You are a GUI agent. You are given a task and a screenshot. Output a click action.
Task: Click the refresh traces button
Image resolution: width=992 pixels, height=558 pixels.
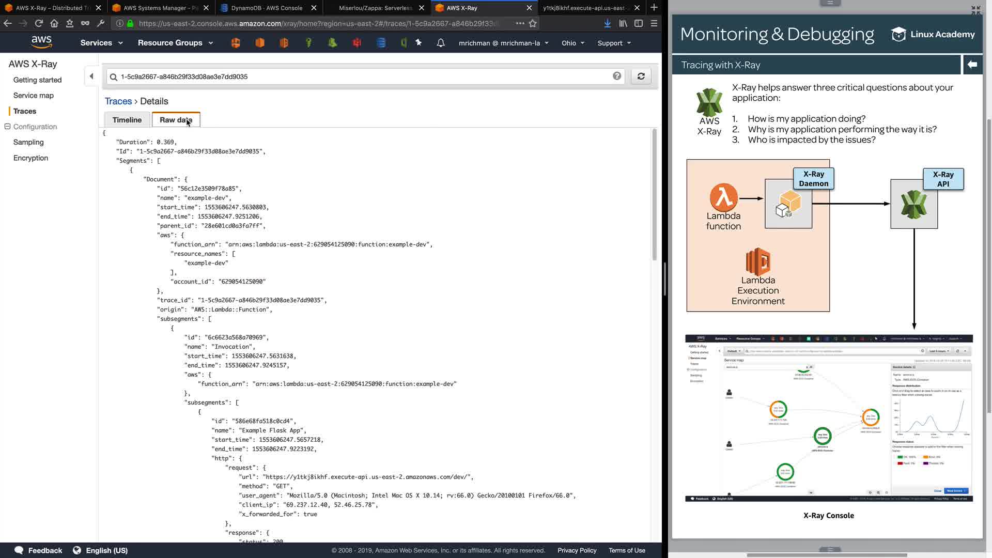[x=641, y=76]
